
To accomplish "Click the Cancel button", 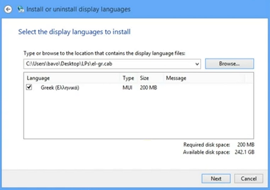I will tap(249, 179).
